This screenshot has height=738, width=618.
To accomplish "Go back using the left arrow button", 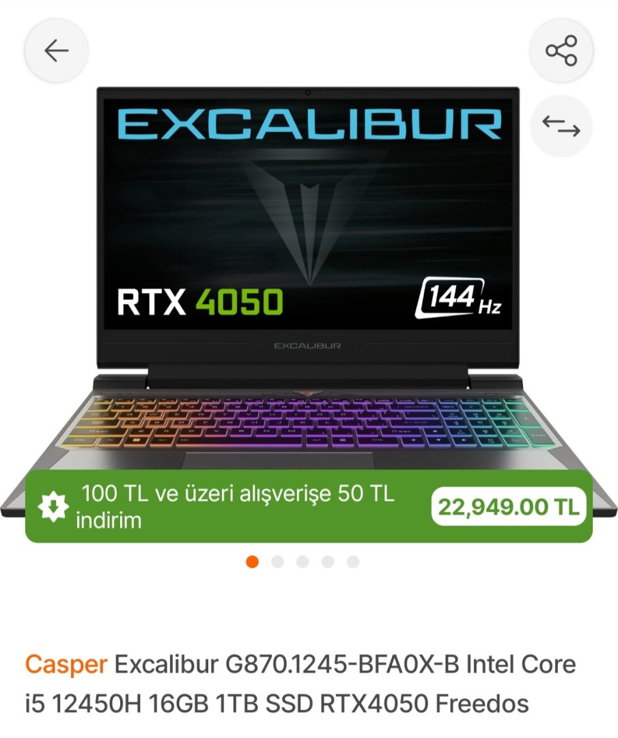I will [57, 51].
